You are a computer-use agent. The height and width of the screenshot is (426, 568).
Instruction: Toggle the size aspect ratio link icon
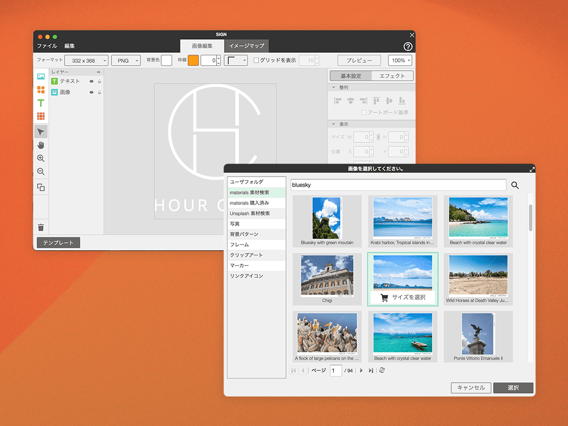pos(378,137)
